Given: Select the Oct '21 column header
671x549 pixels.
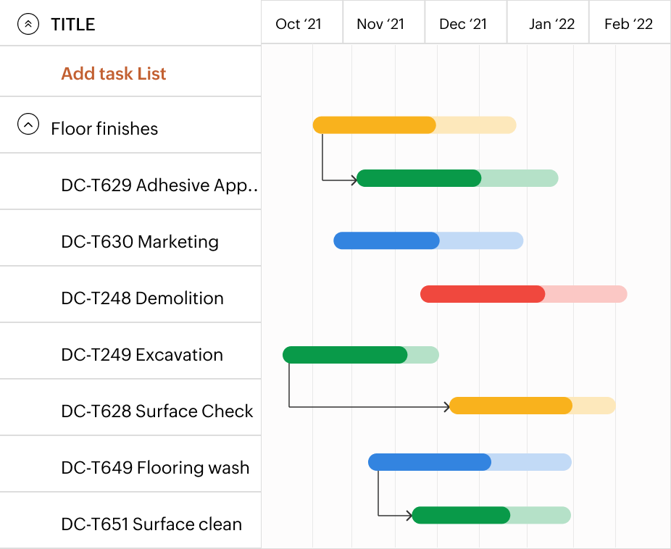Looking at the screenshot, I should (299, 22).
